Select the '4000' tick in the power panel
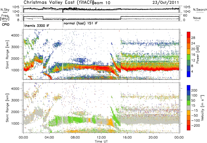 tap(15, 35)
